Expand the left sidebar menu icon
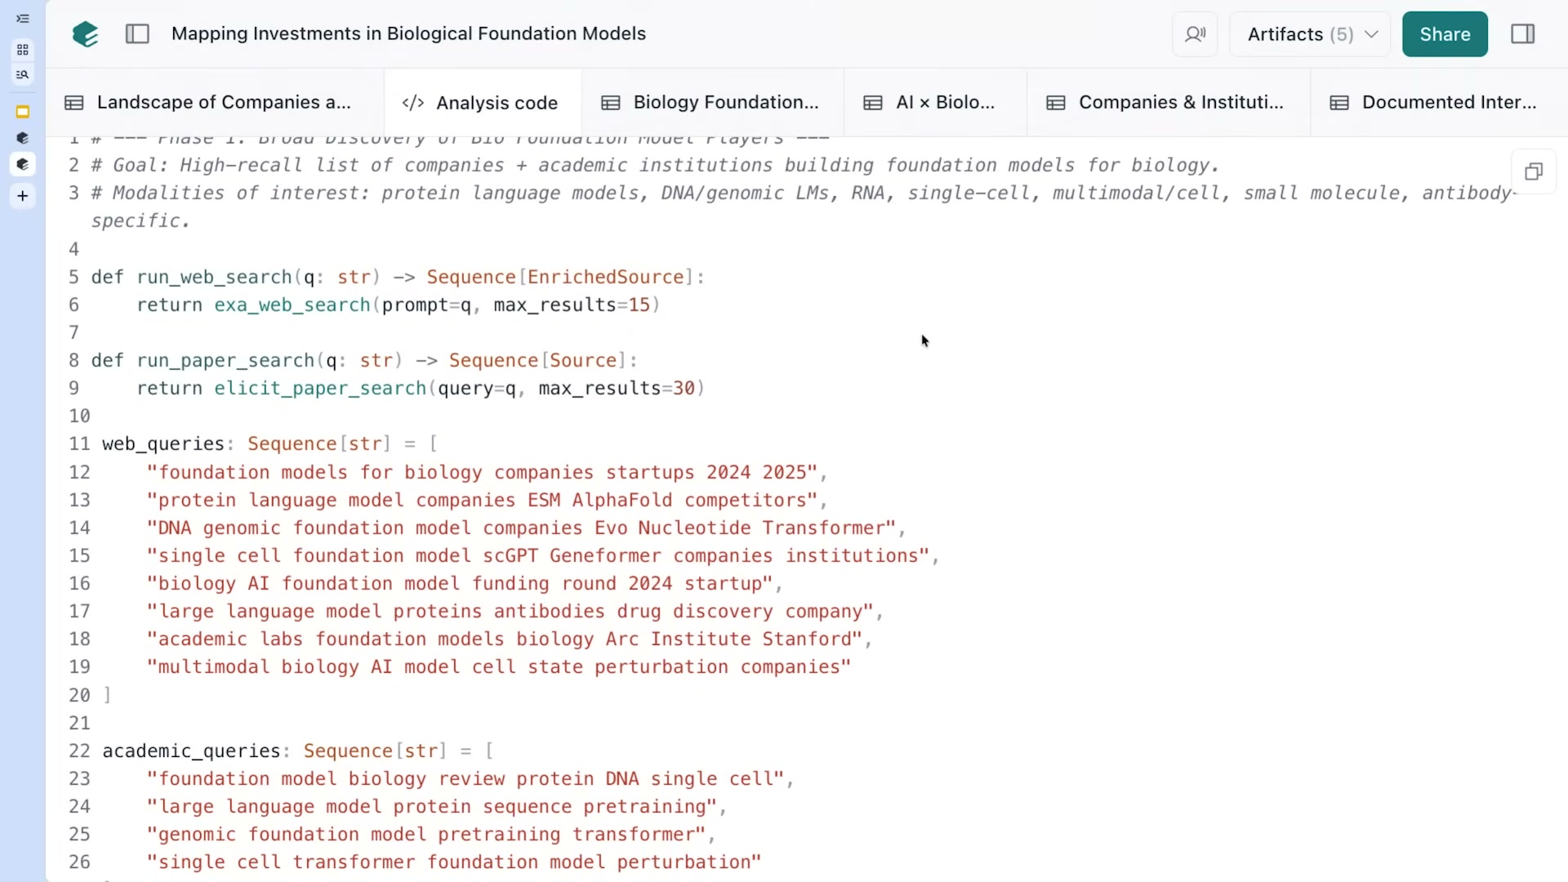1568x882 pixels. (x=23, y=19)
